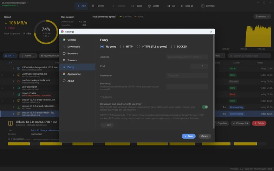
Task: Open the 5 minutes period dropdown
Action: pyautogui.click(x=262, y=16)
